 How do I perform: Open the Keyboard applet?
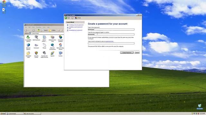pos(36,46)
